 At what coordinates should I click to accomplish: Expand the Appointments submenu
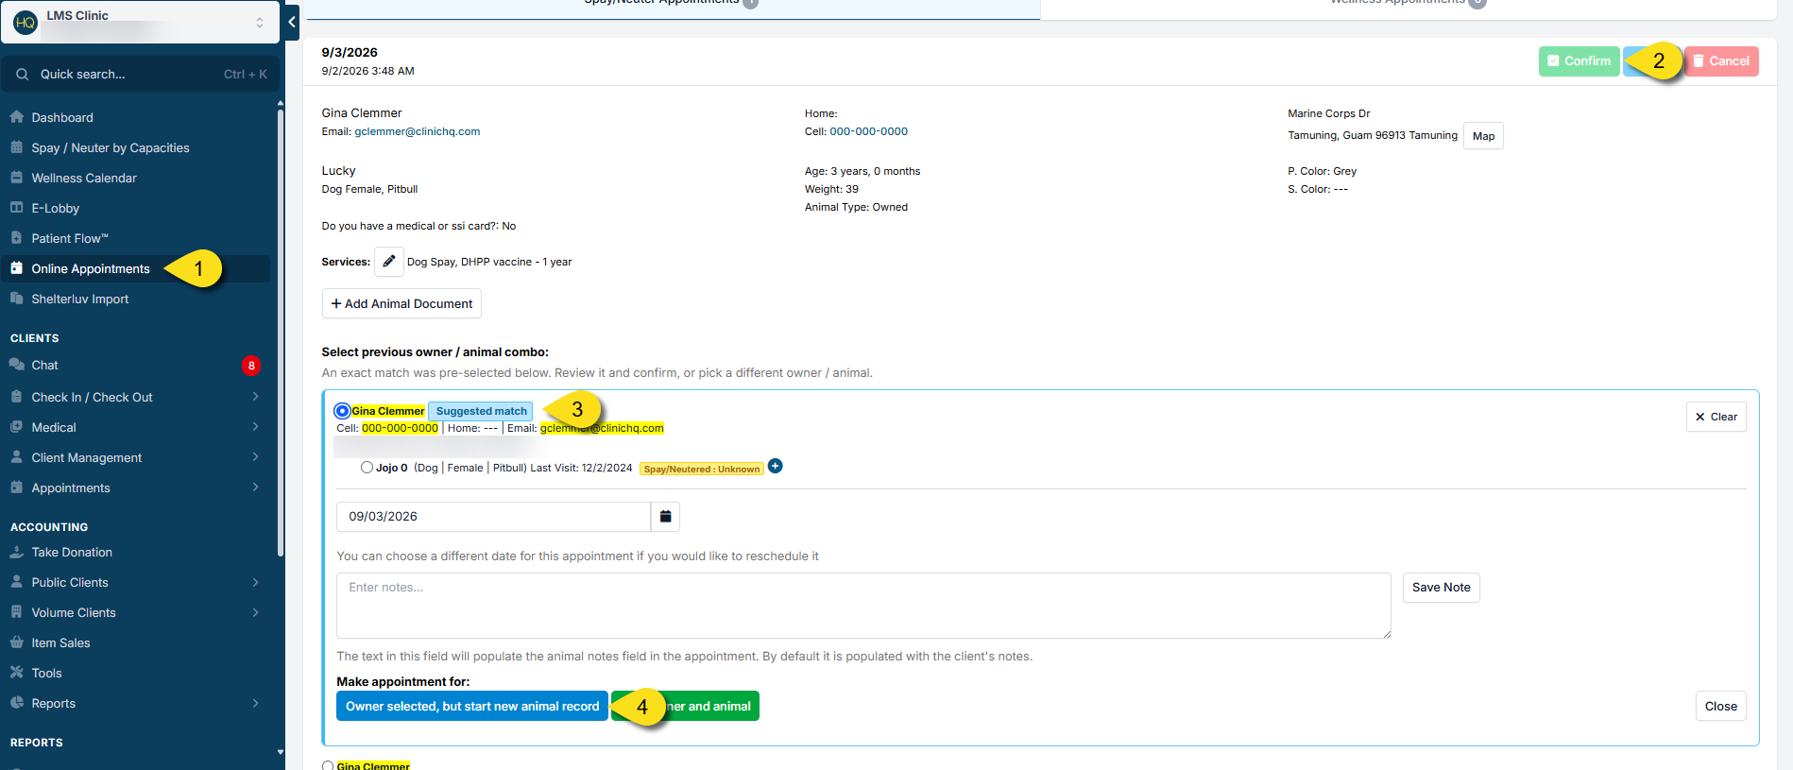[135, 488]
